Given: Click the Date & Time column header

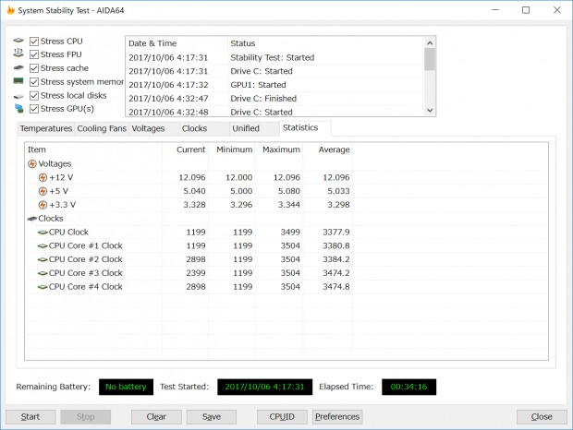Looking at the screenshot, I should [177, 43].
